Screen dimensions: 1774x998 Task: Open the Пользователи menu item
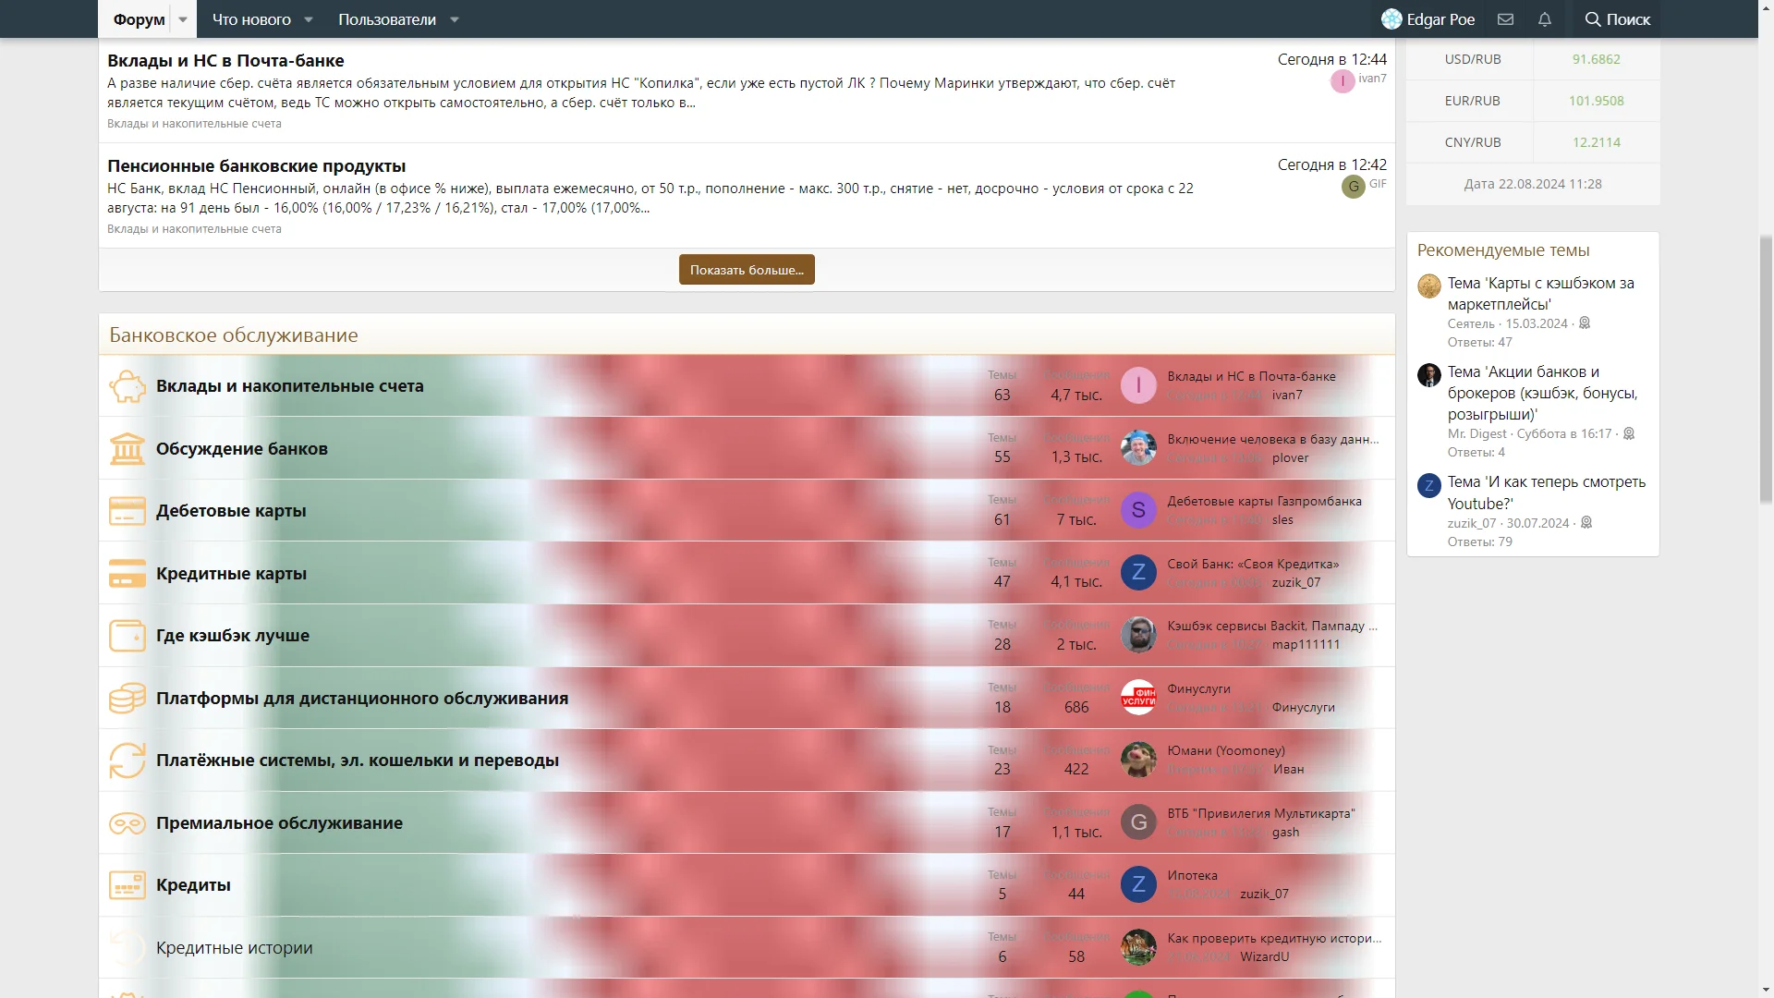[x=387, y=19]
